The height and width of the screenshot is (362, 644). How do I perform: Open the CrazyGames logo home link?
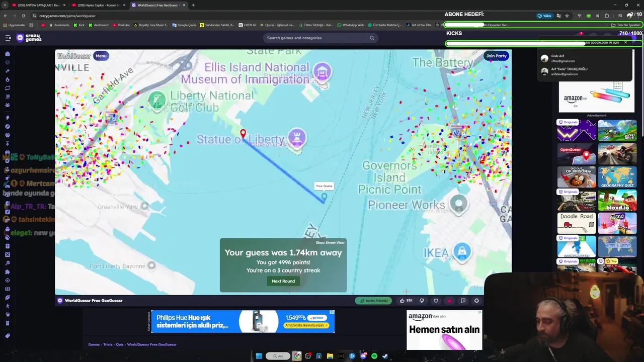[29, 38]
